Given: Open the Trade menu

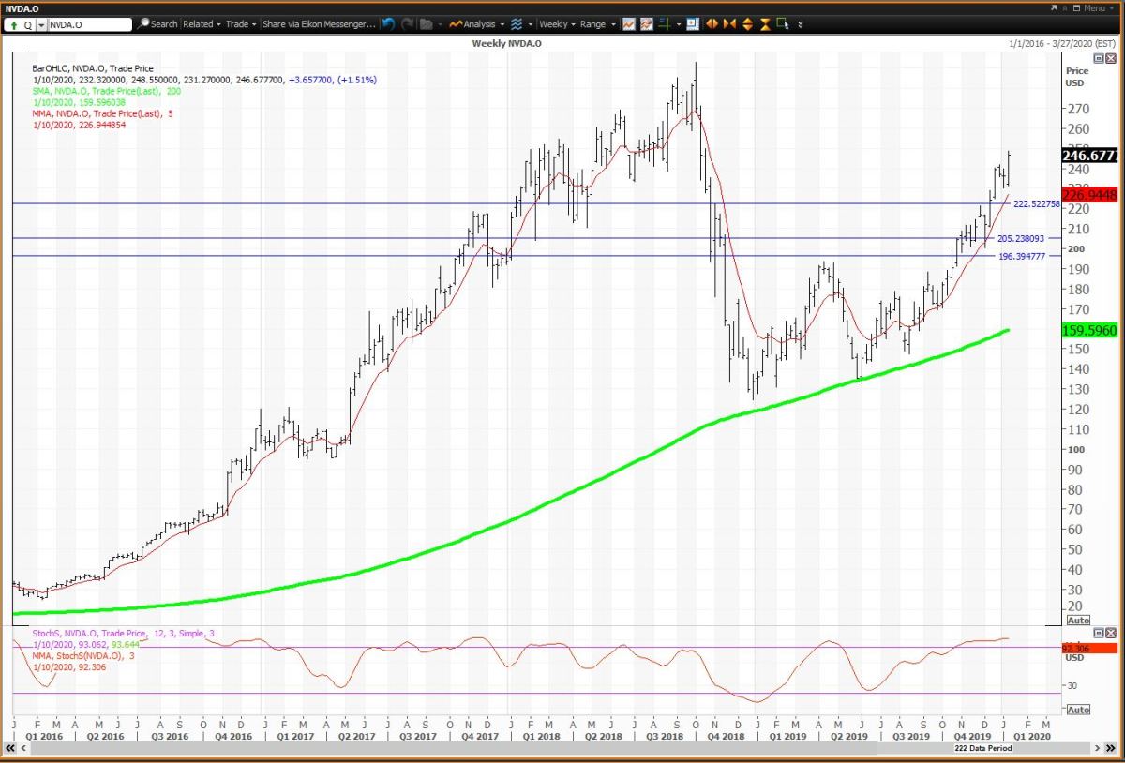Looking at the screenshot, I should [x=241, y=24].
